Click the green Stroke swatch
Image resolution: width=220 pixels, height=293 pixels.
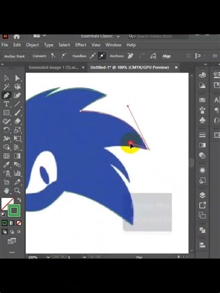point(14,210)
